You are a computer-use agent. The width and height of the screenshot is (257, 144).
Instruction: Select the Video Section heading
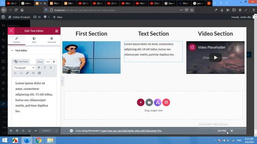[x=215, y=34]
